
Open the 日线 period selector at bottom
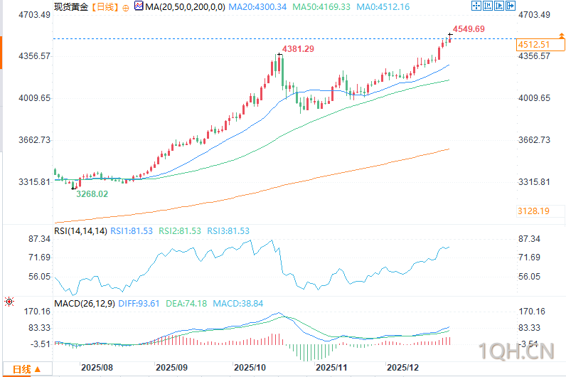tap(27, 369)
